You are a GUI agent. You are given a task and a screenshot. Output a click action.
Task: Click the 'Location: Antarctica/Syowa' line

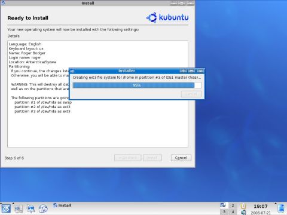pyautogui.click(x=32, y=62)
